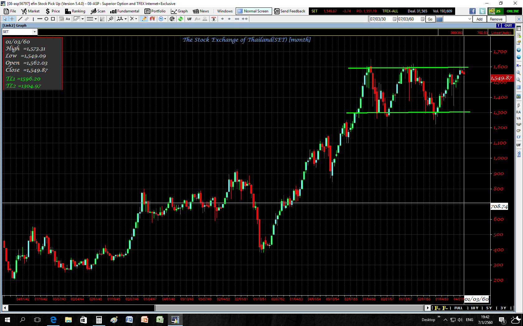Toggle the UF indicator in sidebar
Viewport: 523px width, 326px height.
(519, 145)
